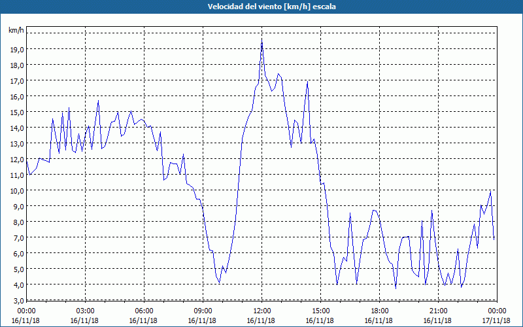Click the '16/11/18' date under 03:00
Image resolution: width=523 pixels, height=327 pixels.
pos(84,320)
